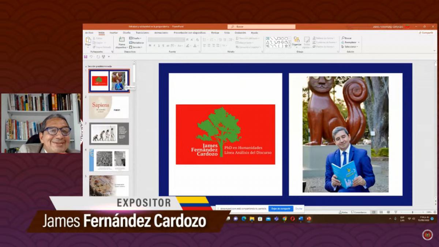This screenshot has height=247, width=439.
Task: Expand the Diseño layout dropdown
Action: [136, 38]
